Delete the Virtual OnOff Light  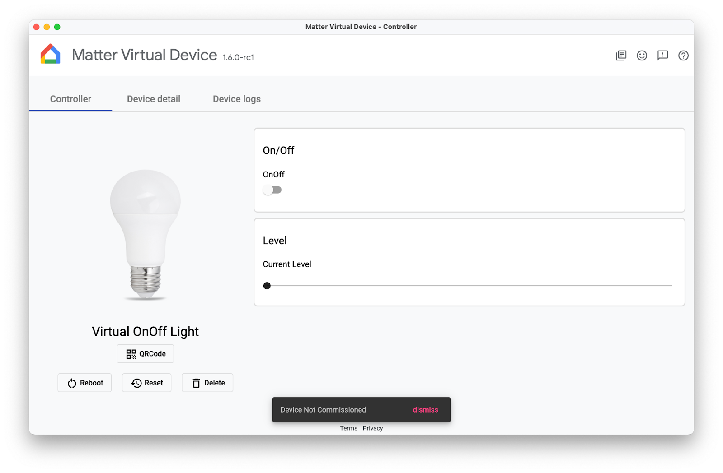[208, 383]
